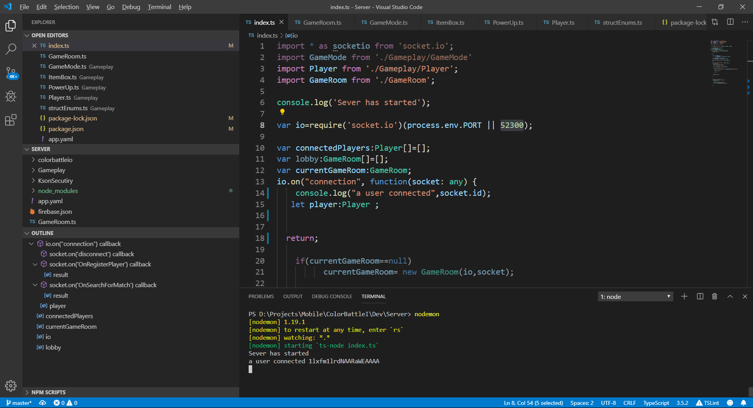753x408 pixels.
Task: Open the Debug view icon
Action: (11, 96)
